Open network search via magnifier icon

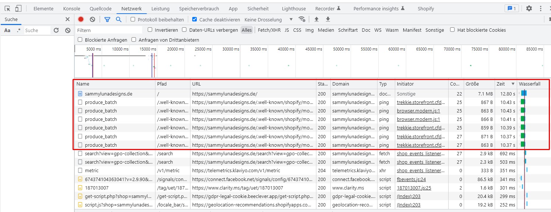(119, 20)
